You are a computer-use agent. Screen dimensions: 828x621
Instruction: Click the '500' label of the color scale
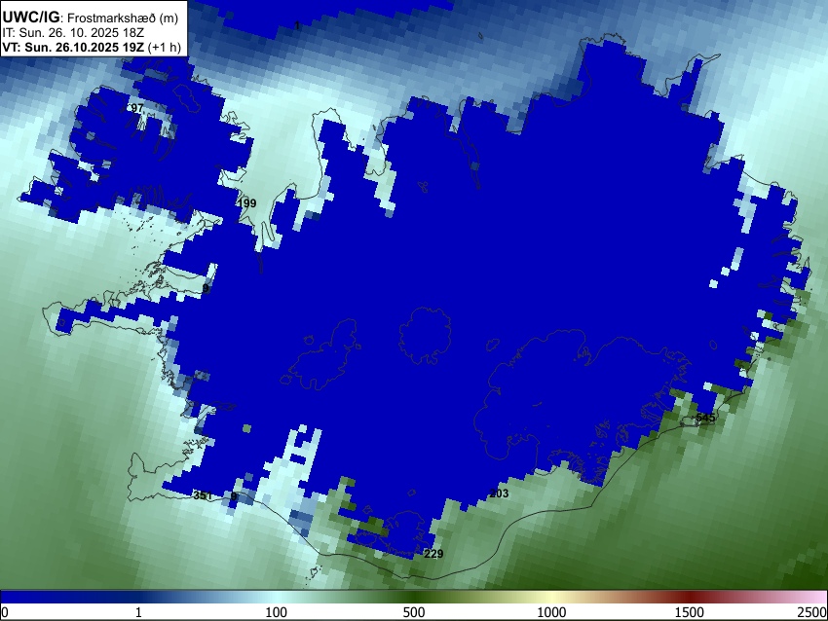(x=413, y=612)
